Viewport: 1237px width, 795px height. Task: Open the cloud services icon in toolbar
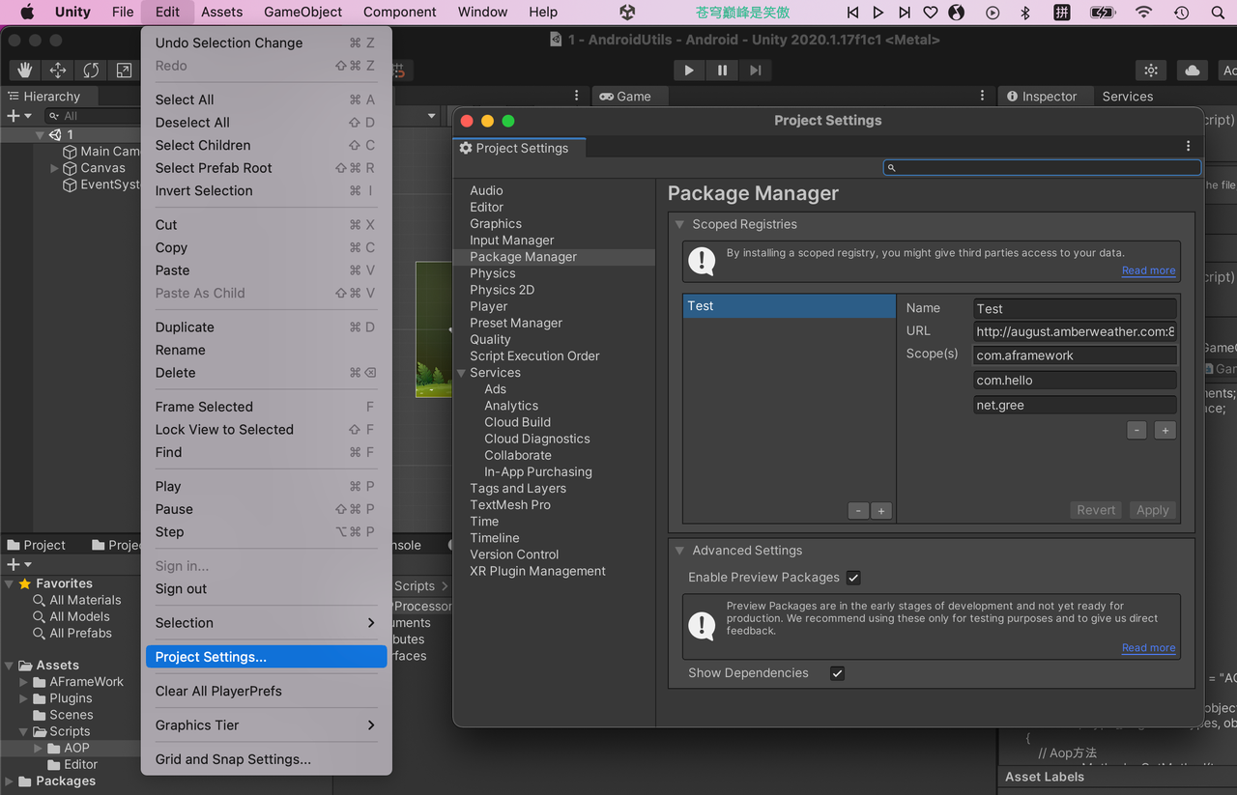click(x=1193, y=70)
